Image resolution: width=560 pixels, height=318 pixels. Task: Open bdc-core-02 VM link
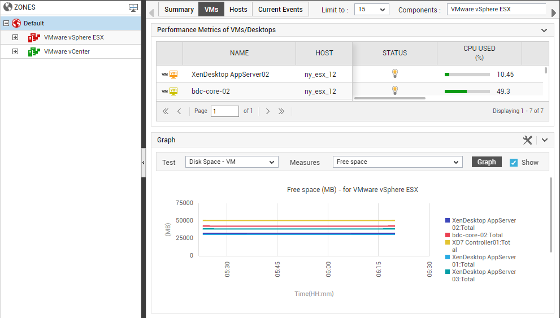tap(210, 91)
